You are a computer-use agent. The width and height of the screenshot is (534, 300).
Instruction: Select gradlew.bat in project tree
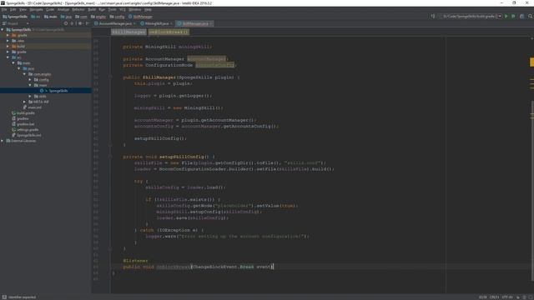coord(23,124)
